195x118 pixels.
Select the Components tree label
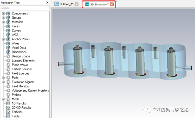(20, 13)
